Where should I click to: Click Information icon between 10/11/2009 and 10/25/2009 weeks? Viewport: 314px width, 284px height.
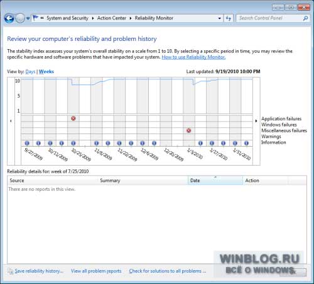click(62, 143)
